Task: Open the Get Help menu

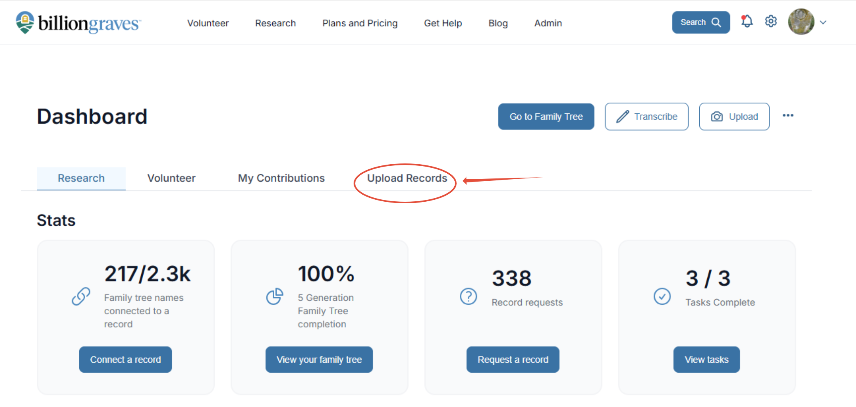Action: 443,23
